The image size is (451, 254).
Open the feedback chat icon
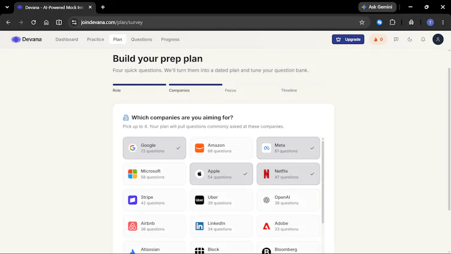coord(396,40)
